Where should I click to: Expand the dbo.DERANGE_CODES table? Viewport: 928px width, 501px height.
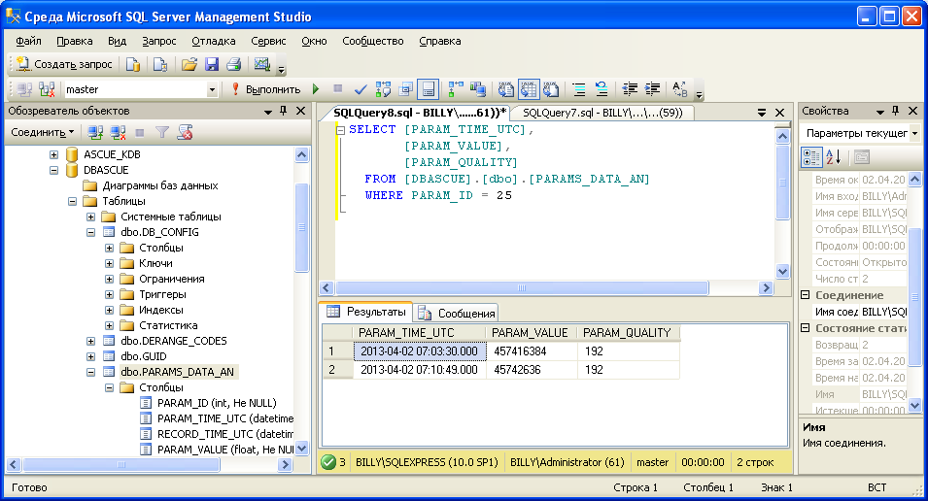tap(90, 341)
